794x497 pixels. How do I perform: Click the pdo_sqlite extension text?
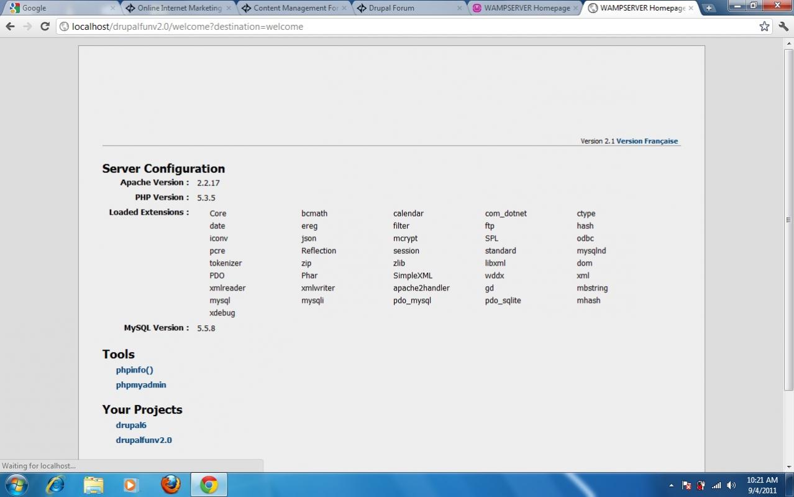coord(503,300)
